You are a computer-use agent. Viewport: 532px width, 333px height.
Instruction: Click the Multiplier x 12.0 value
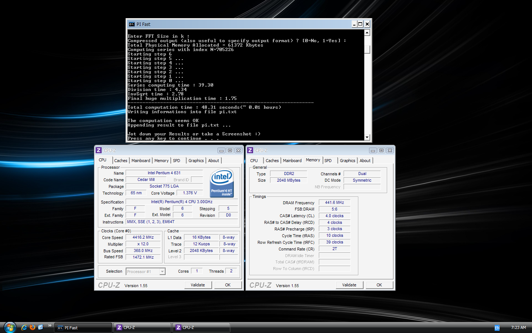(143, 244)
